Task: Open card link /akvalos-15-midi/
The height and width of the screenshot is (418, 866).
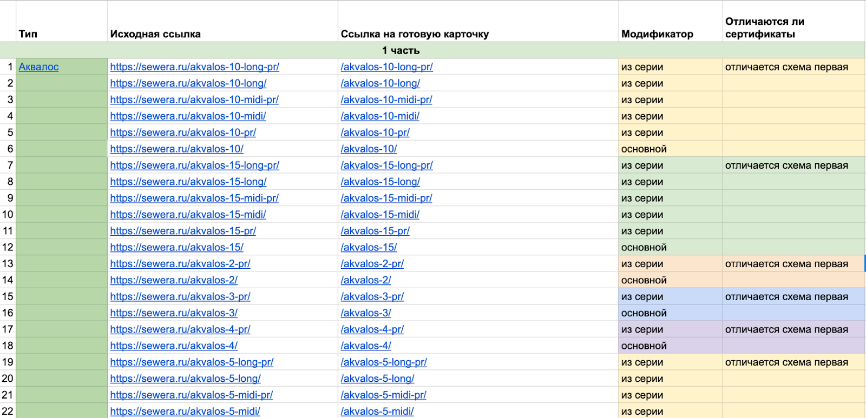Action: click(380, 215)
